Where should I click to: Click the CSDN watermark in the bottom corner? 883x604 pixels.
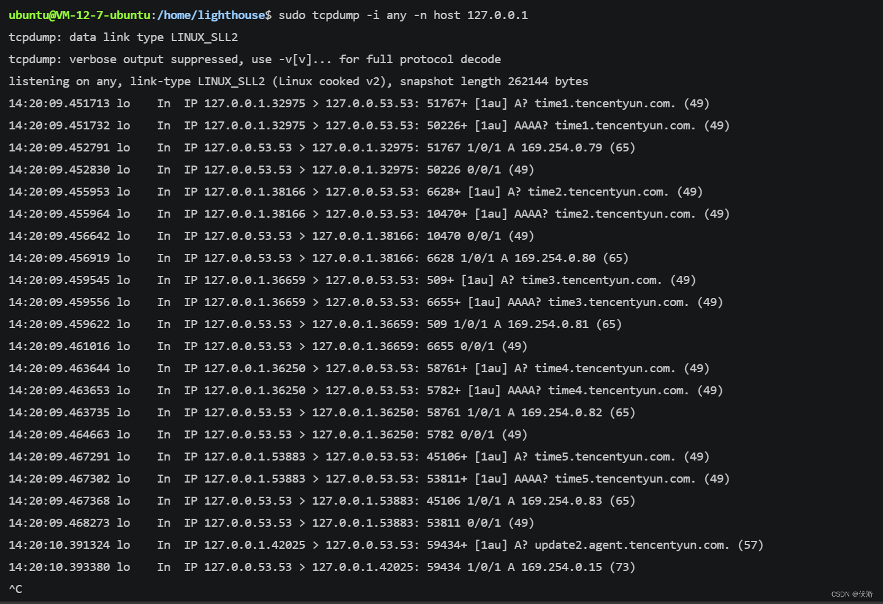[854, 594]
